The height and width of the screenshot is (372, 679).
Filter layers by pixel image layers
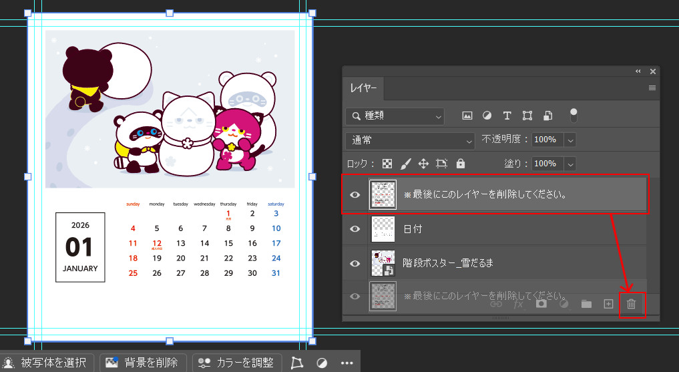click(x=467, y=116)
